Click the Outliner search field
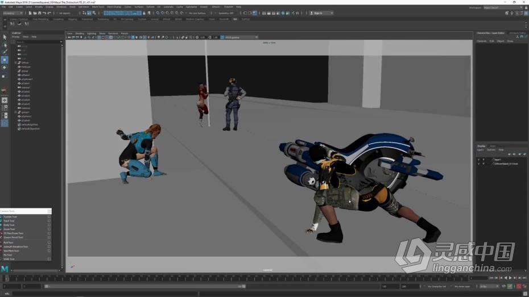The image size is (529, 297). click(x=38, y=42)
